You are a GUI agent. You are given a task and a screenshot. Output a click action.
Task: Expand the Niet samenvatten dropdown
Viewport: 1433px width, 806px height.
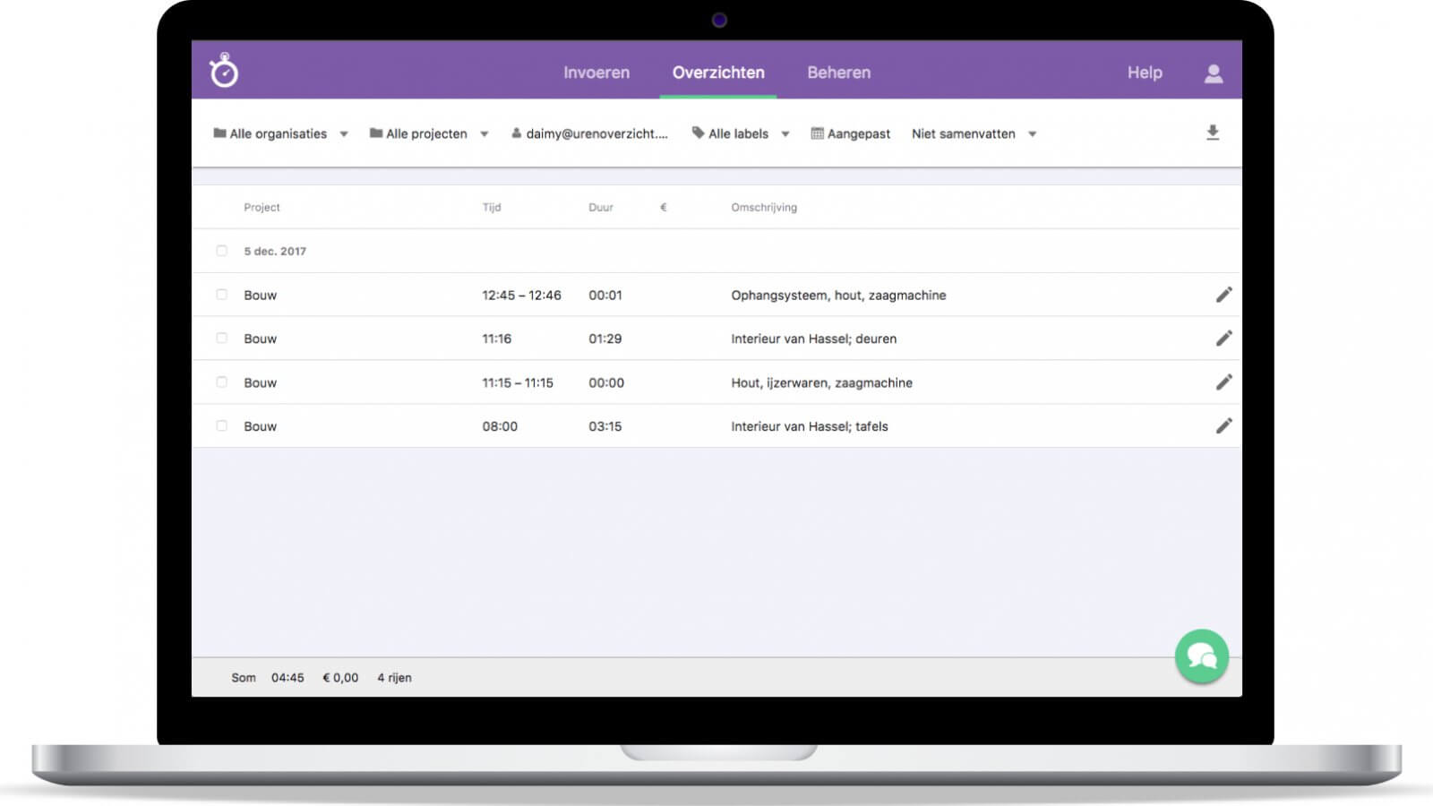click(x=974, y=133)
